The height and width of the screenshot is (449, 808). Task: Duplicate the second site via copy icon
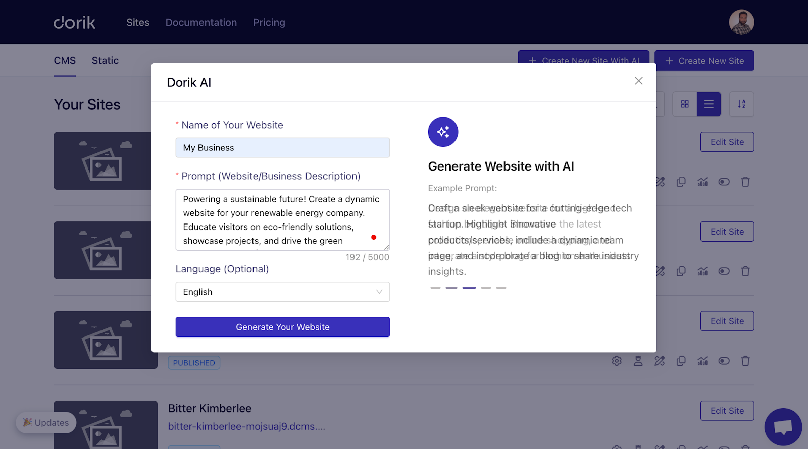(681, 271)
